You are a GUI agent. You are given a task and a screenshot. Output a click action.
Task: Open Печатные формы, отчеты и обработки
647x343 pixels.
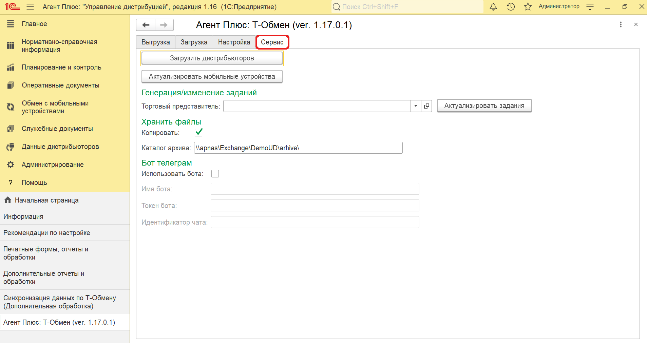65,253
